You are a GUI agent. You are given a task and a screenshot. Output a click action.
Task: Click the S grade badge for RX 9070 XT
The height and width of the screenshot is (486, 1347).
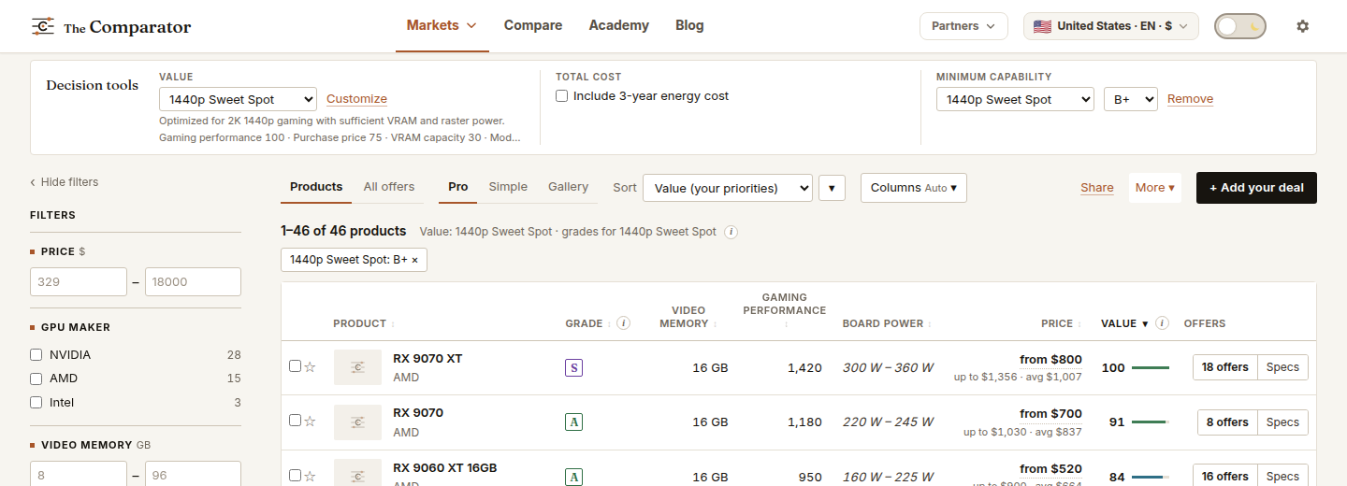574,367
